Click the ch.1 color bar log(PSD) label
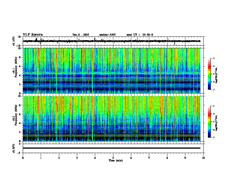229x177 pixels. point(217,75)
